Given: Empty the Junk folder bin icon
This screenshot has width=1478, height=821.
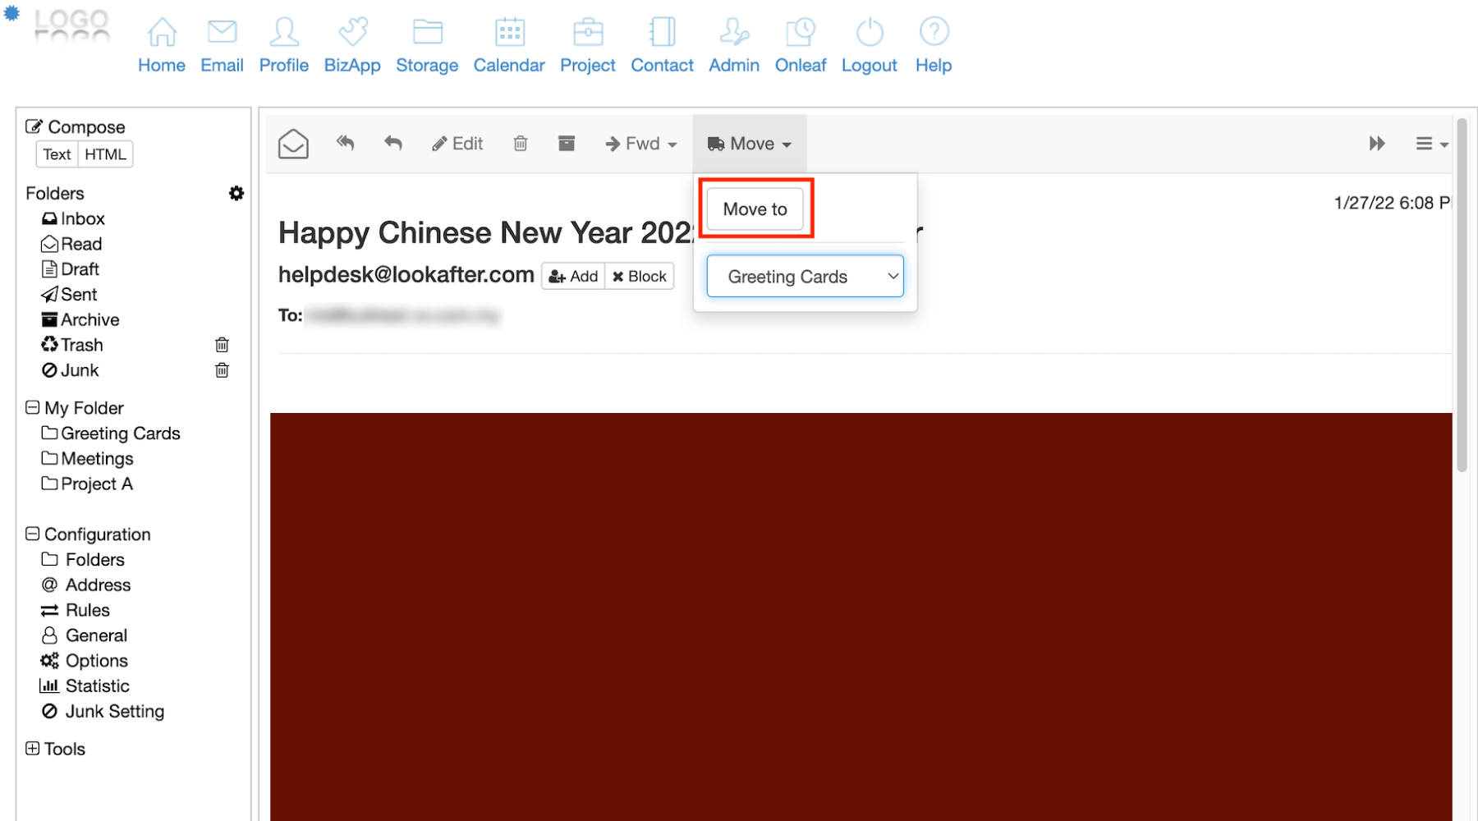Looking at the screenshot, I should point(222,370).
